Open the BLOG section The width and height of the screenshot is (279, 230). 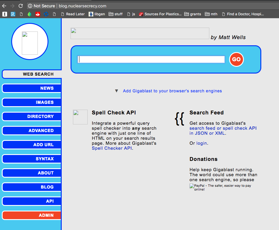click(32, 187)
